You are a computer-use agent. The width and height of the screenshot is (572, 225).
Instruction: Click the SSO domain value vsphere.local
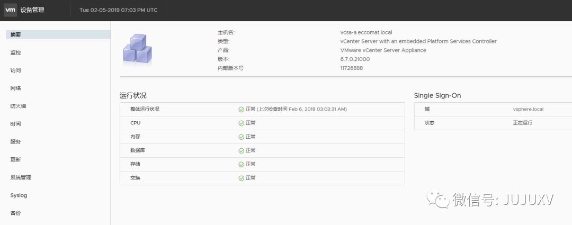point(528,110)
